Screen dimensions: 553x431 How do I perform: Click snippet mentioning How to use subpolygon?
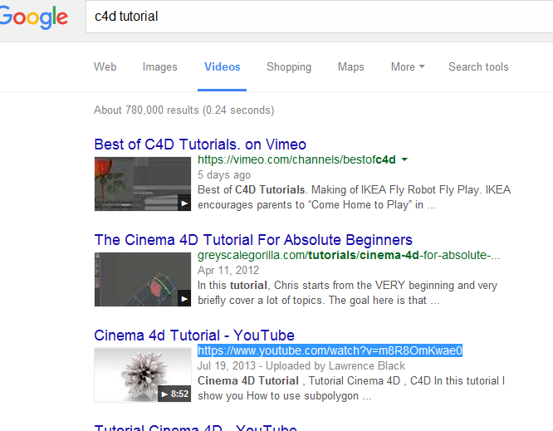pyautogui.click(x=351, y=389)
